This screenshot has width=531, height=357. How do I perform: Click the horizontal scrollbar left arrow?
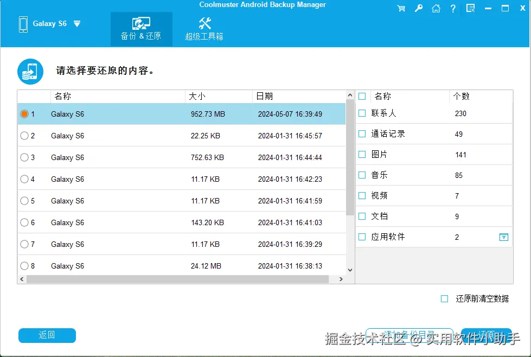pos(22,279)
